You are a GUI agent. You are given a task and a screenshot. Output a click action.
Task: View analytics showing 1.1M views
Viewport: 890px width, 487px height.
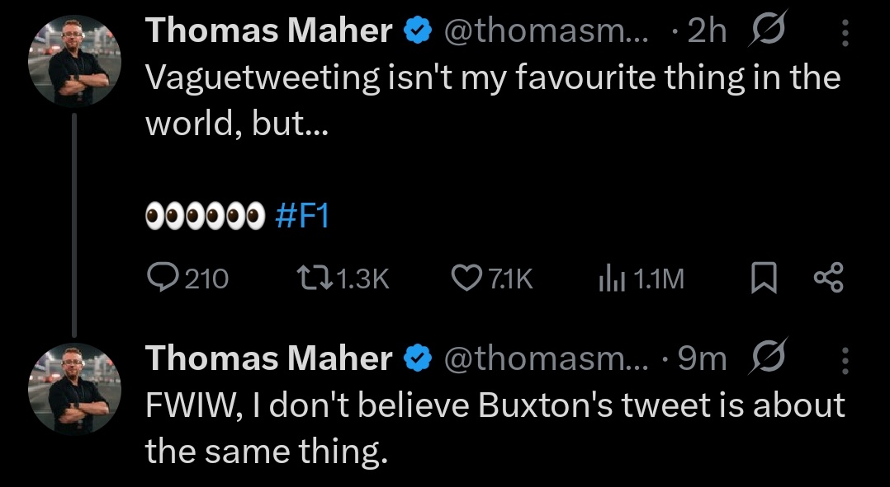(641, 279)
